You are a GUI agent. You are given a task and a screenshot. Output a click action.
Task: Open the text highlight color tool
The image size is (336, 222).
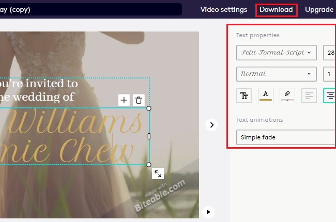pyautogui.click(x=287, y=96)
